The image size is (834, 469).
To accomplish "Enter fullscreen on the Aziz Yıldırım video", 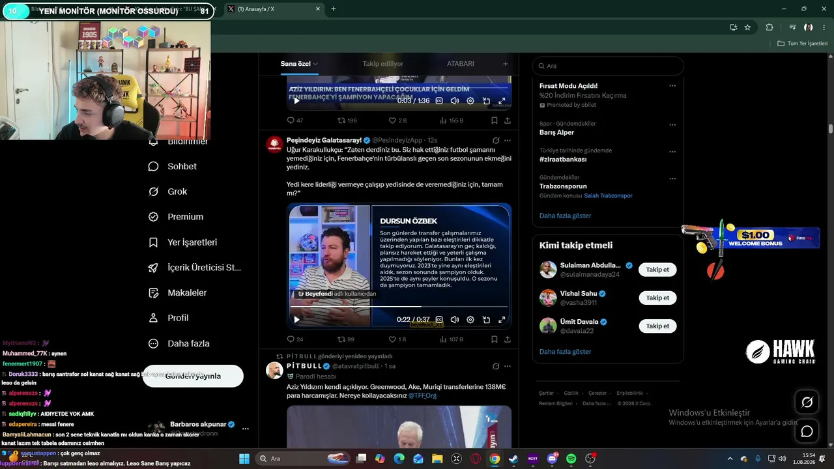I will click(x=502, y=101).
